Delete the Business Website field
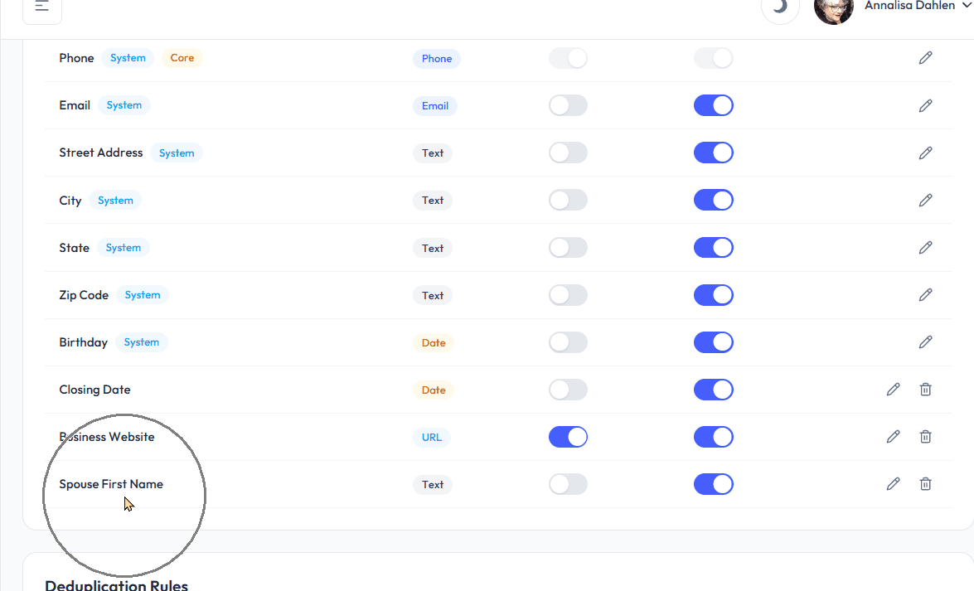This screenshot has height=591, width=974. point(925,437)
